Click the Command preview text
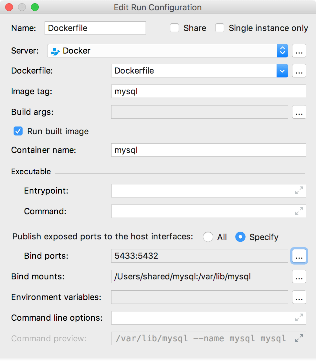 tap(201, 338)
